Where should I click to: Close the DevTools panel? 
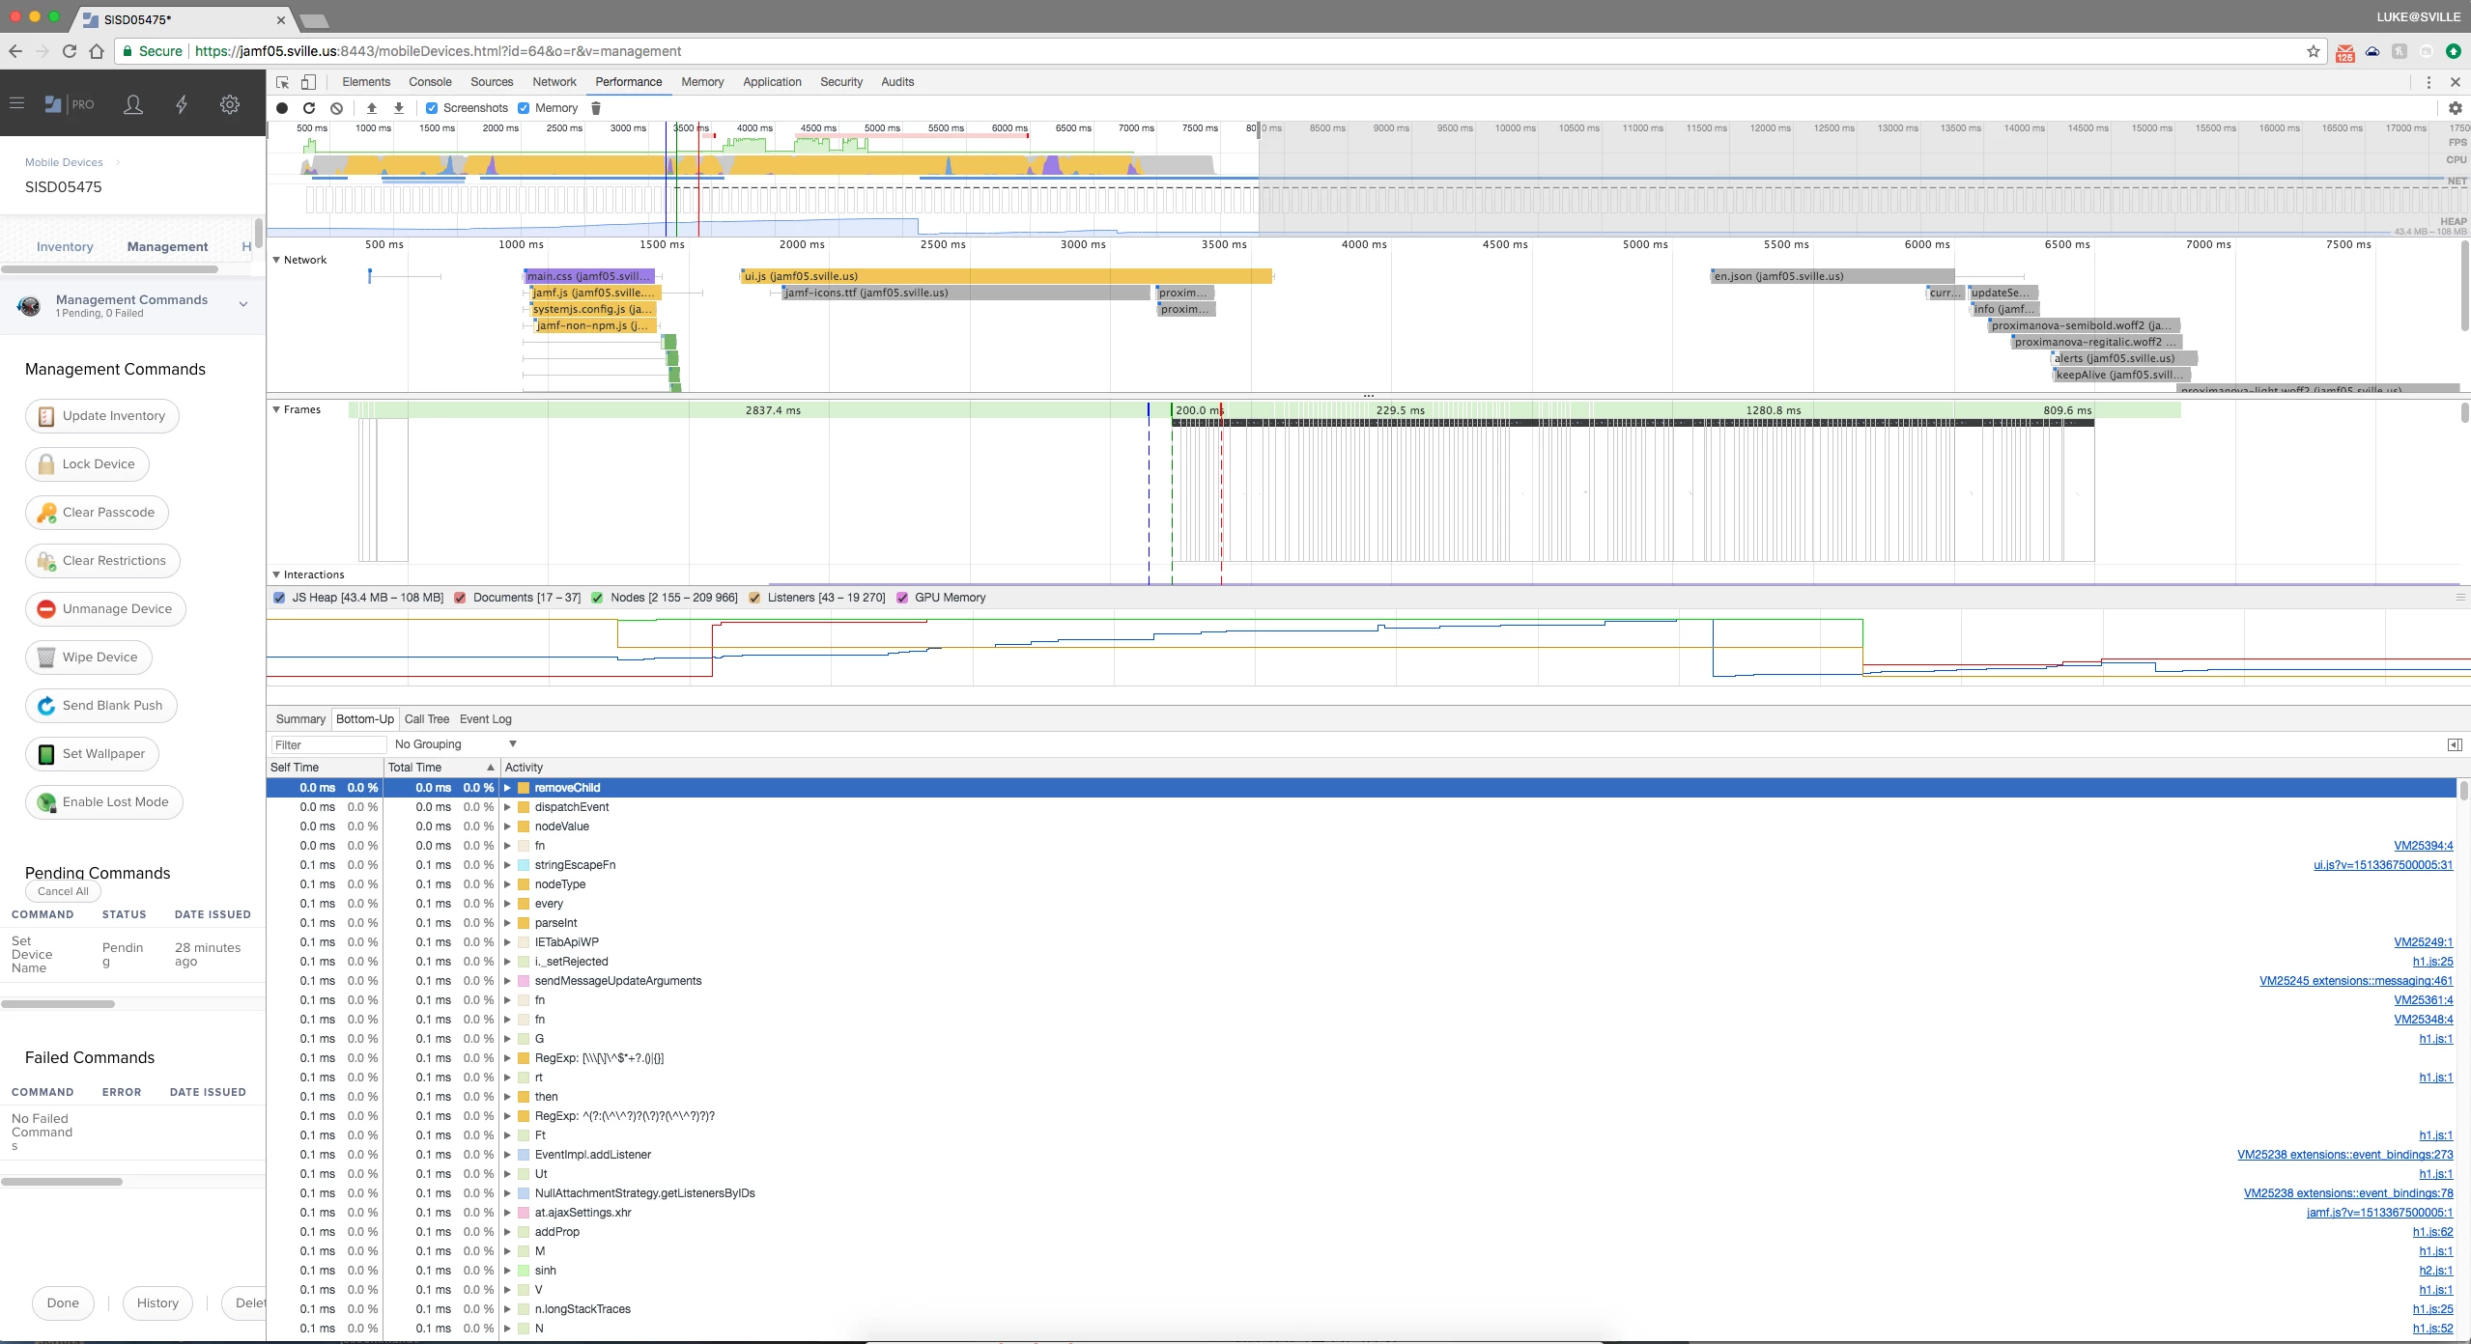pos(2456,82)
